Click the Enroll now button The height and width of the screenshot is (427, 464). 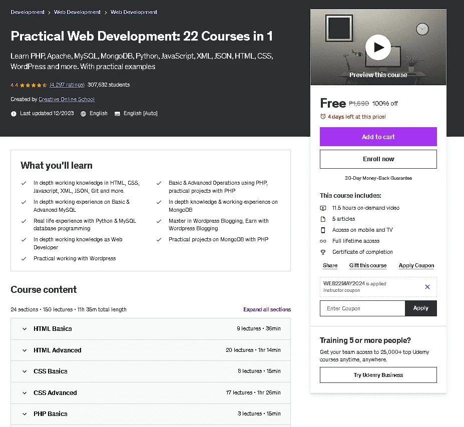pos(378,159)
